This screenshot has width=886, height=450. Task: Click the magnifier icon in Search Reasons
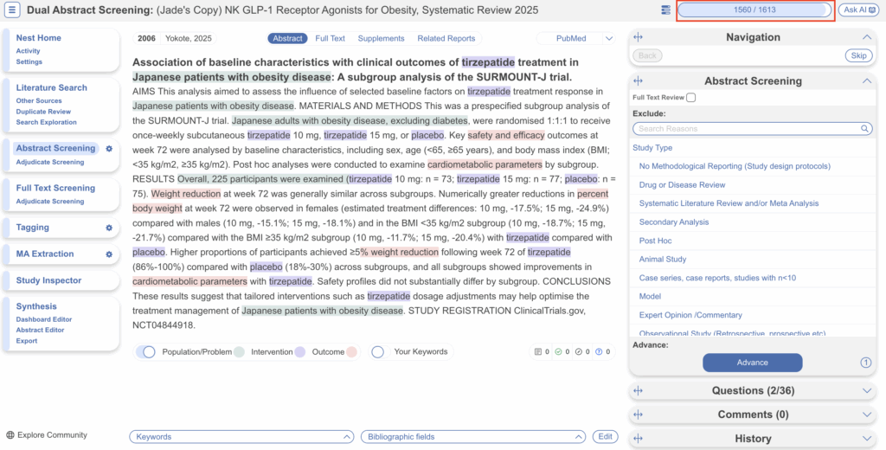point(864,129)
